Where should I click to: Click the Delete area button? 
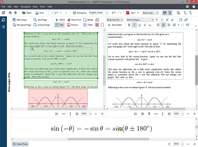(x=88, y=20)
